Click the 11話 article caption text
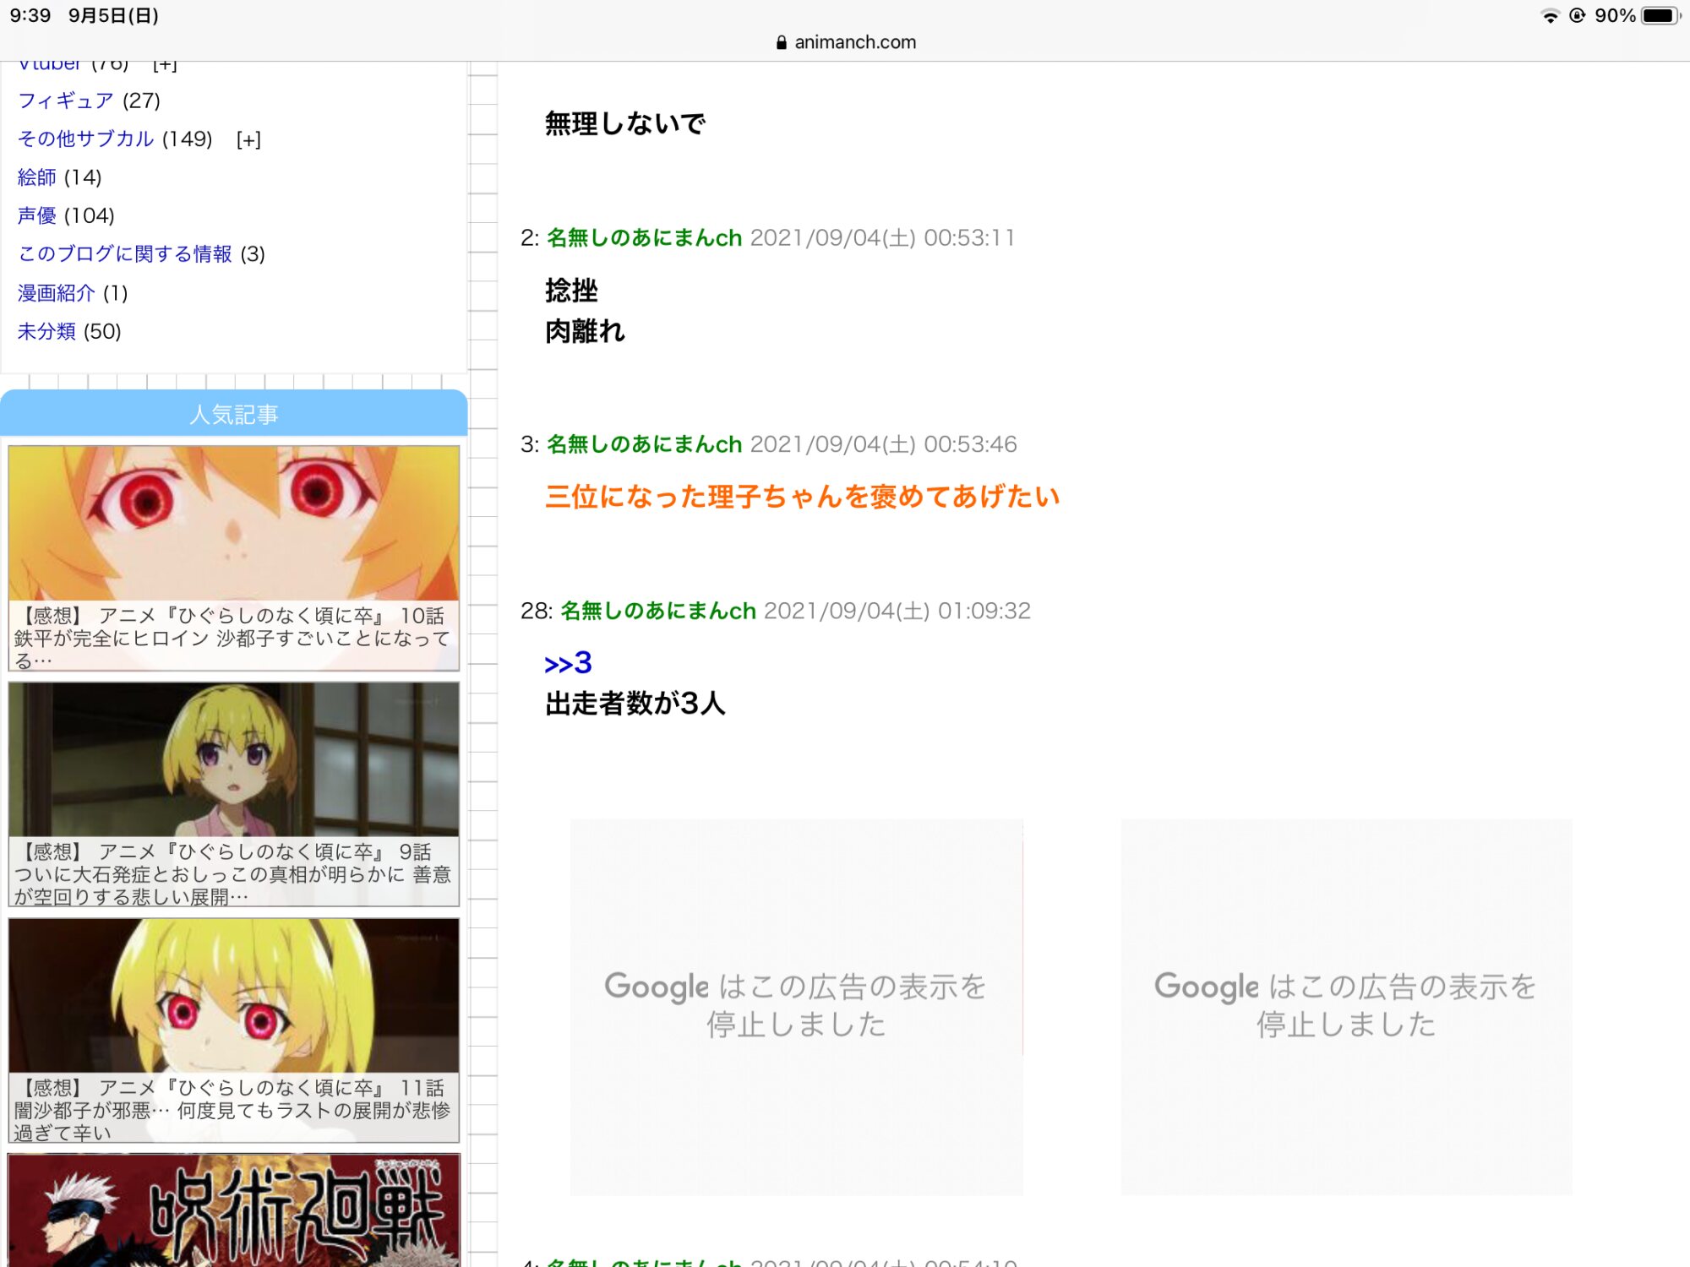This screenshot has height=1267, width=1690. [233, 1110]
